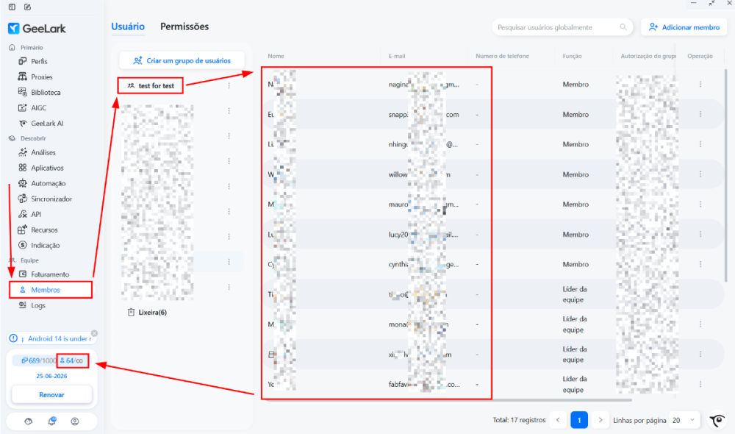Viewport: 735px width, 434px height.
Task: Dismiss the Android 14 notice
Action: tap(94, 333)
